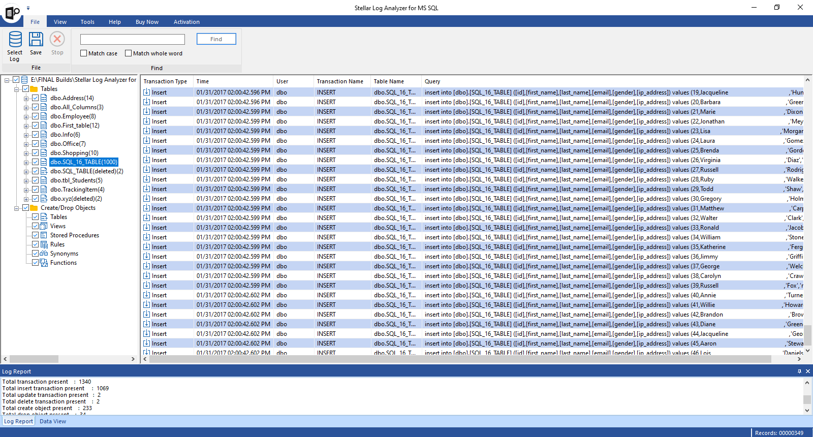Click the database icon at tree root
Image resolution: width=813 pixels, height=437 pixels.
[x=24, y=80]
